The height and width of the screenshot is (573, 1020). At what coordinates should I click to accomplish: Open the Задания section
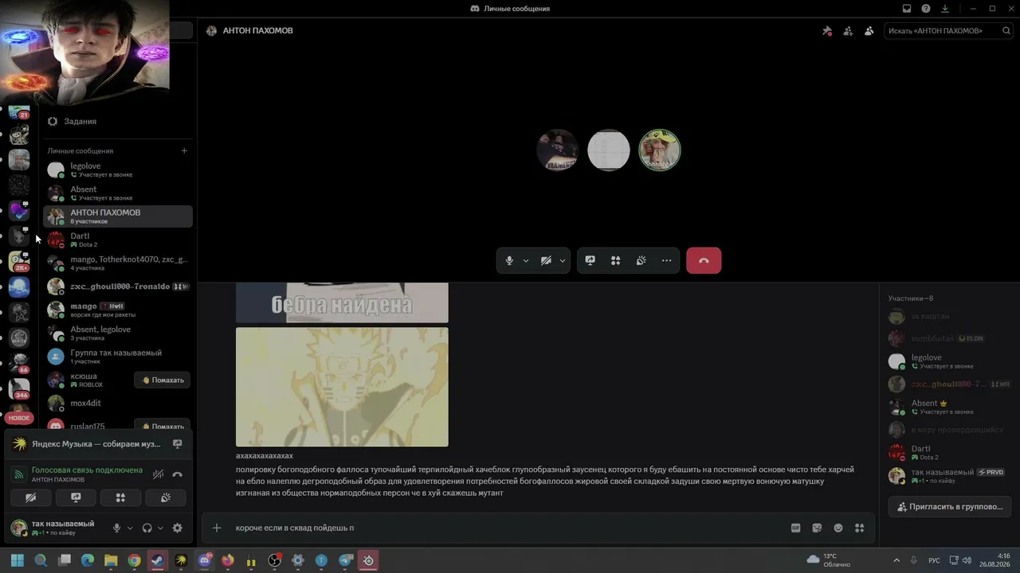(x=118, y=121)
